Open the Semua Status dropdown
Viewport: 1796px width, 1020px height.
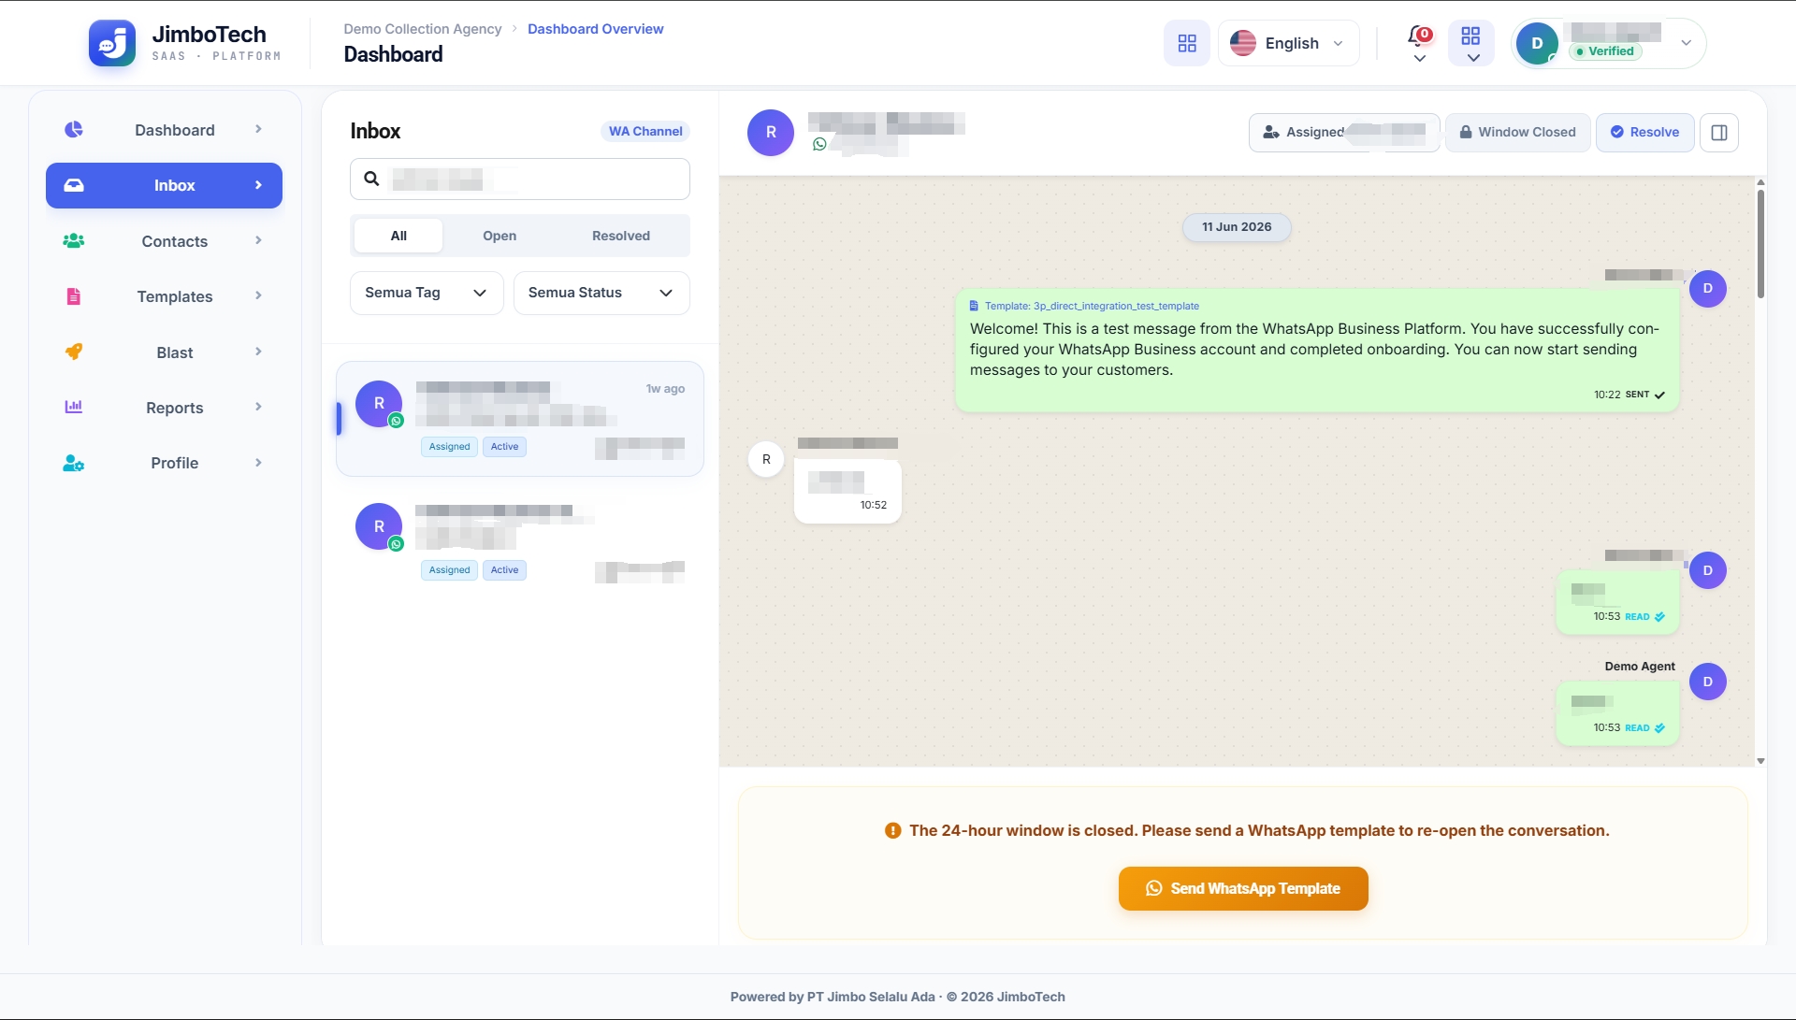coord(601,293)
